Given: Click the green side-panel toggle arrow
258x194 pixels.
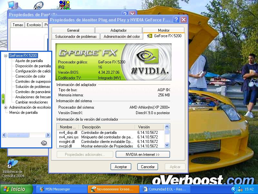Looking at the screenshot, I should click(x=3, y=99).
